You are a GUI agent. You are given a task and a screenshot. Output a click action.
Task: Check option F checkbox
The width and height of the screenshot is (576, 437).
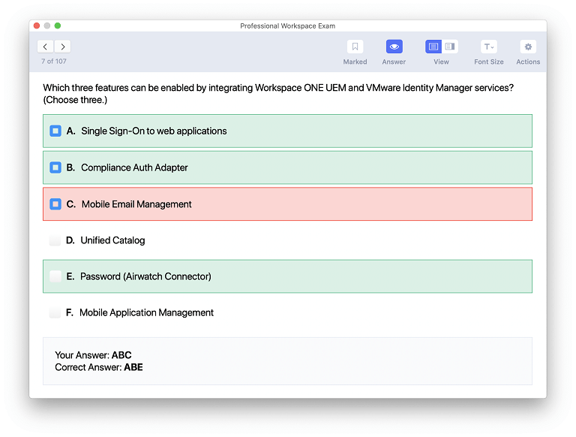click(x=55, y=312)
